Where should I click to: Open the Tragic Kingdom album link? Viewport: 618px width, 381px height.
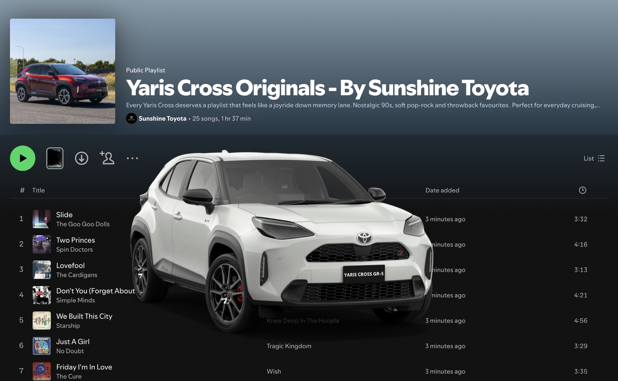click(x=289, y=346)
